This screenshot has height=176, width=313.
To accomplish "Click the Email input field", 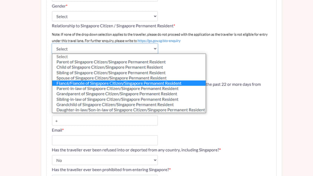I will [x=105, y=140].
